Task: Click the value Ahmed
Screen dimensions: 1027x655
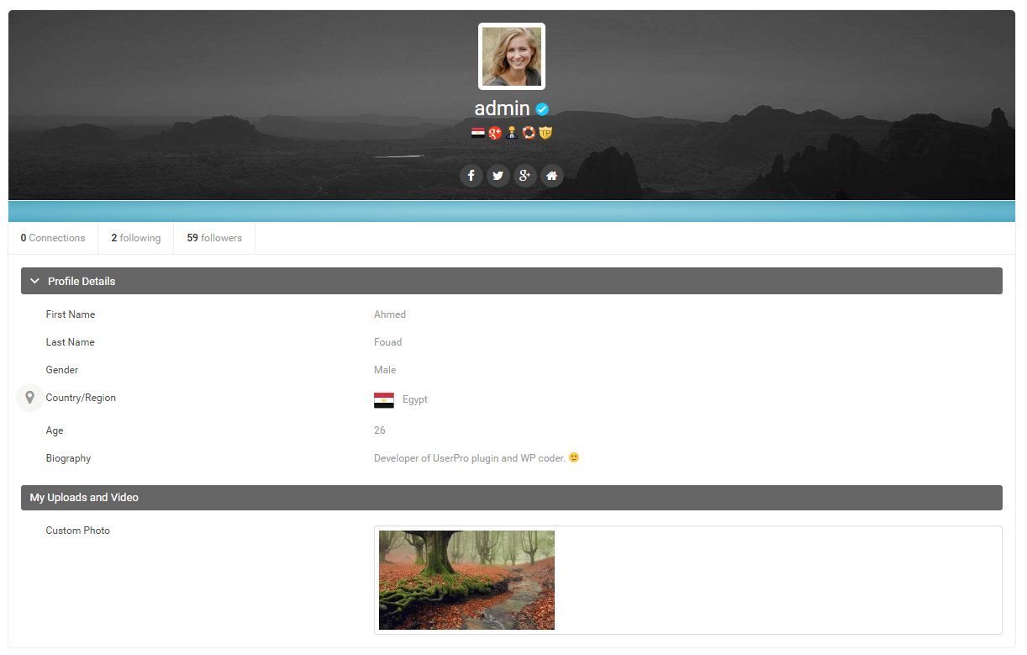Action: point(390,314)
